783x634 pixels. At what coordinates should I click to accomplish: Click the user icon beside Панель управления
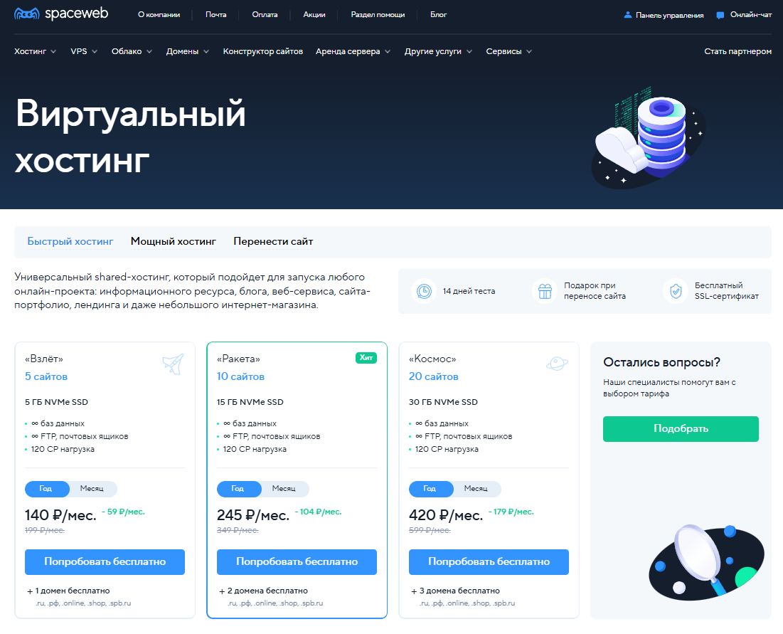628,15
